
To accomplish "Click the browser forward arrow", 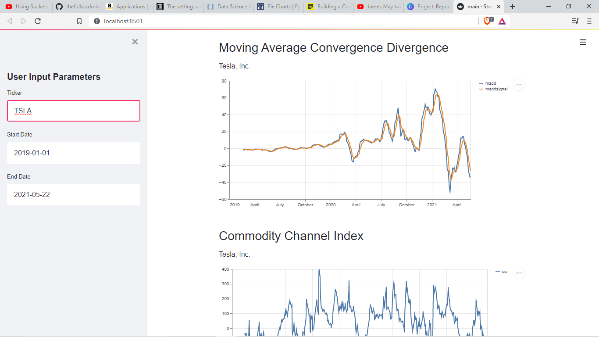I will pos(24,21).
